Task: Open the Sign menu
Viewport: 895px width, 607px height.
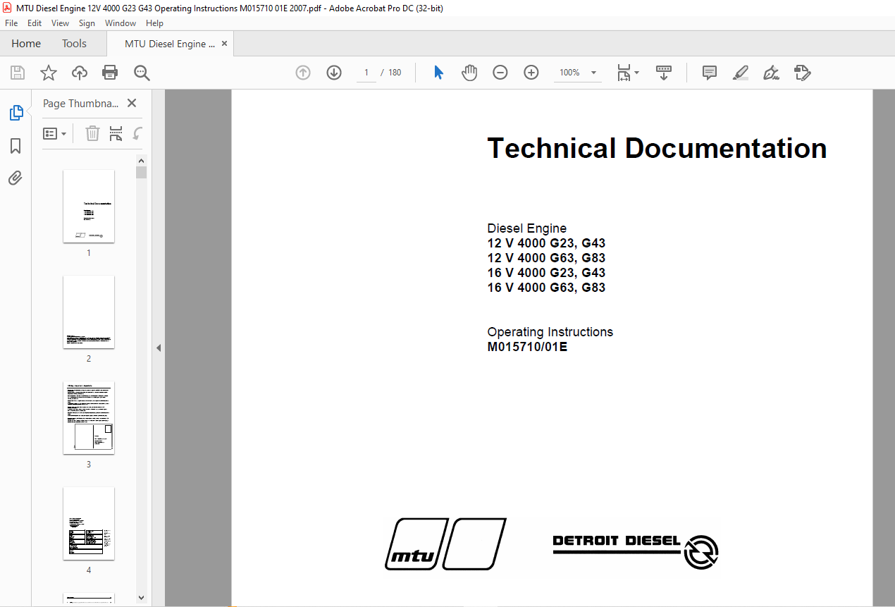Action: point(87,23)
